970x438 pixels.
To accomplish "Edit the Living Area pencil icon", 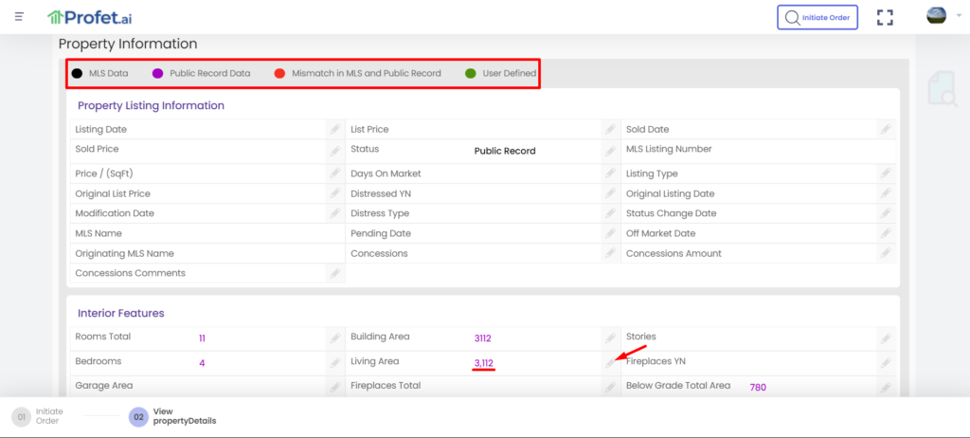I will [x=610, y=362].
